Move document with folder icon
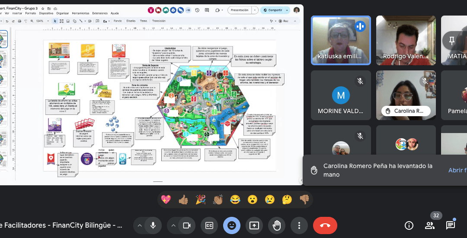The height and width of the screenshot is (238, 467). coord(49,9)
